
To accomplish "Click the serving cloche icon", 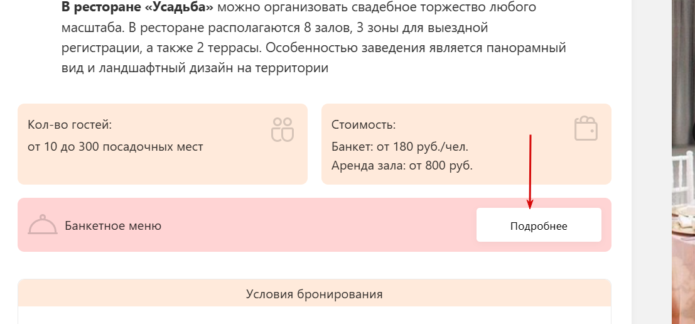I will click(x=43, y=225).
